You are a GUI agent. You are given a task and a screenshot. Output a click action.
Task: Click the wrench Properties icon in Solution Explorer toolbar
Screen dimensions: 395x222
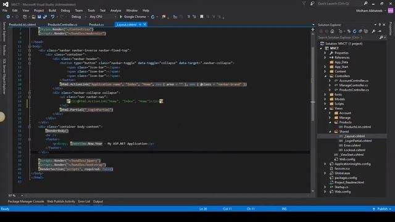[x=373, y=31]
